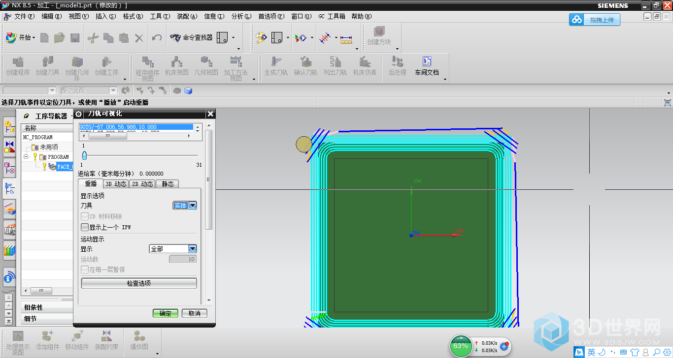Switch to 程序顺序视图 program order view

(147, 68)
